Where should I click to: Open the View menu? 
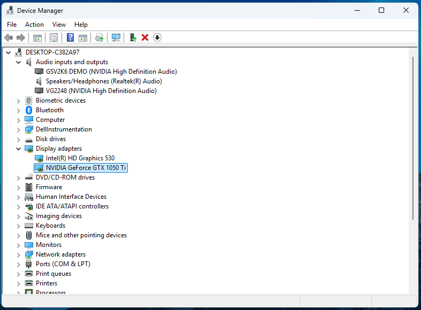click(x=59, y=25)
